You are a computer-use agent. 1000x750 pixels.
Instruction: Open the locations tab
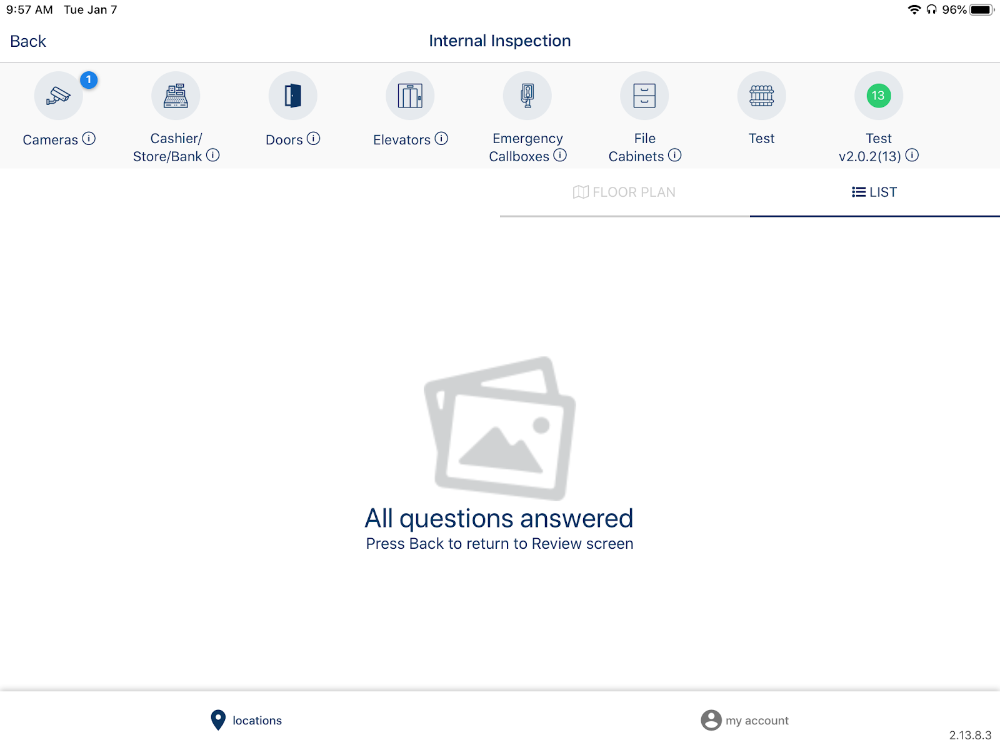tap(247, 721)
